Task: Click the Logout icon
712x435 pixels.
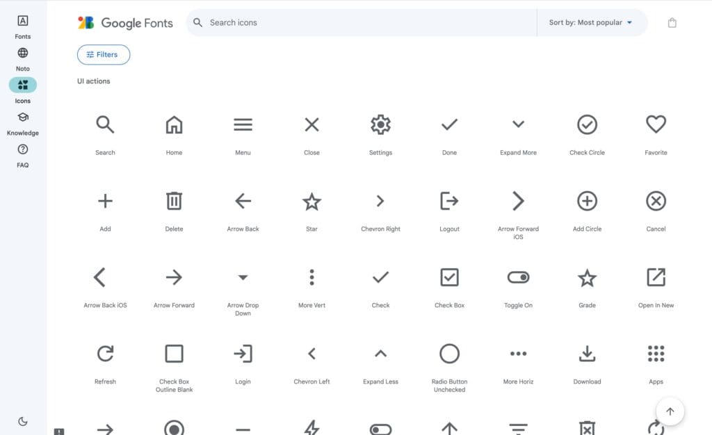Action: 448,200
